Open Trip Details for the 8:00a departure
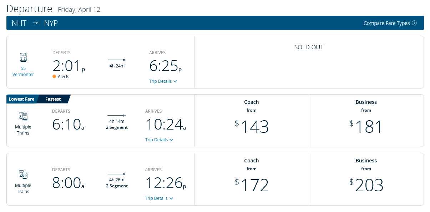The image size is (430, 212). click(159, 198)
